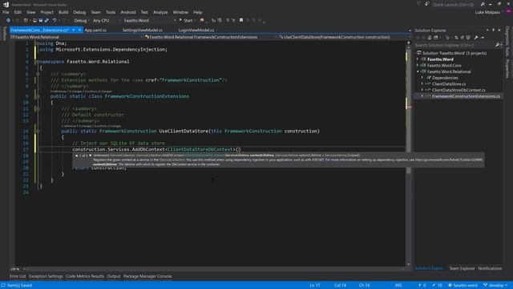Click the Home icon in the Solution Explorer toolbar
This screenshot has height=289, width=513.
tap(430, 38)
